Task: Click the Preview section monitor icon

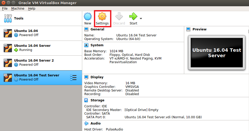Action: [x=188, y=29]
